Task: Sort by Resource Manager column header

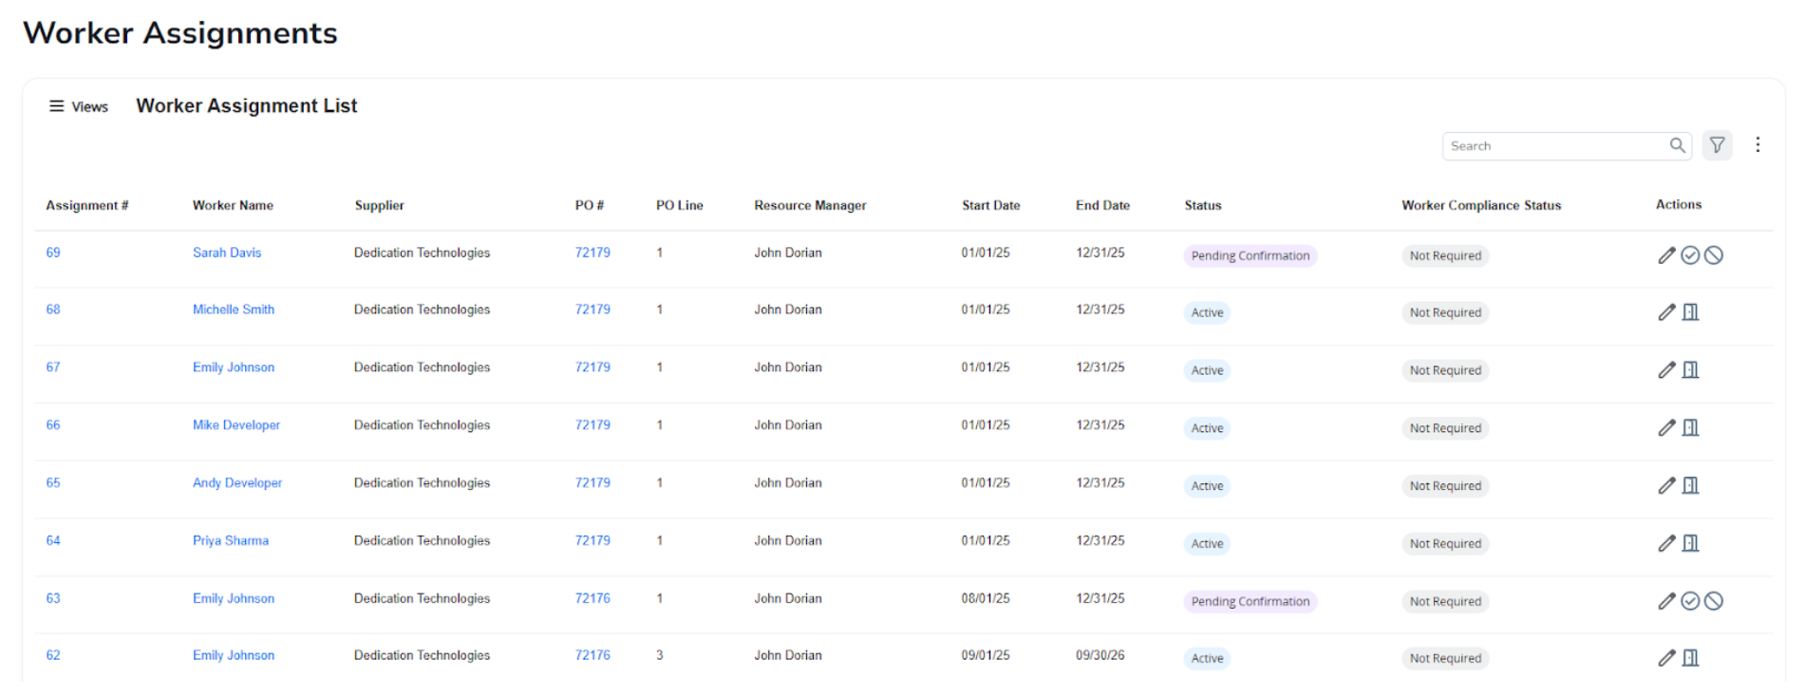Action: pos(810,206)
